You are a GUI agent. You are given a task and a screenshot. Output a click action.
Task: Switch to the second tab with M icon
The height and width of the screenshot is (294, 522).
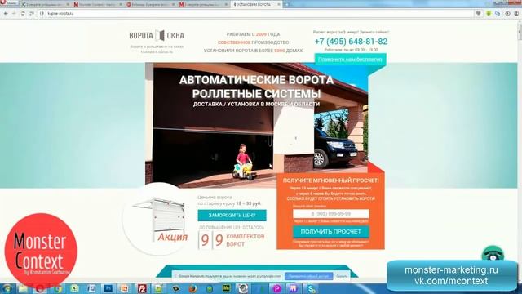(97, 4)
